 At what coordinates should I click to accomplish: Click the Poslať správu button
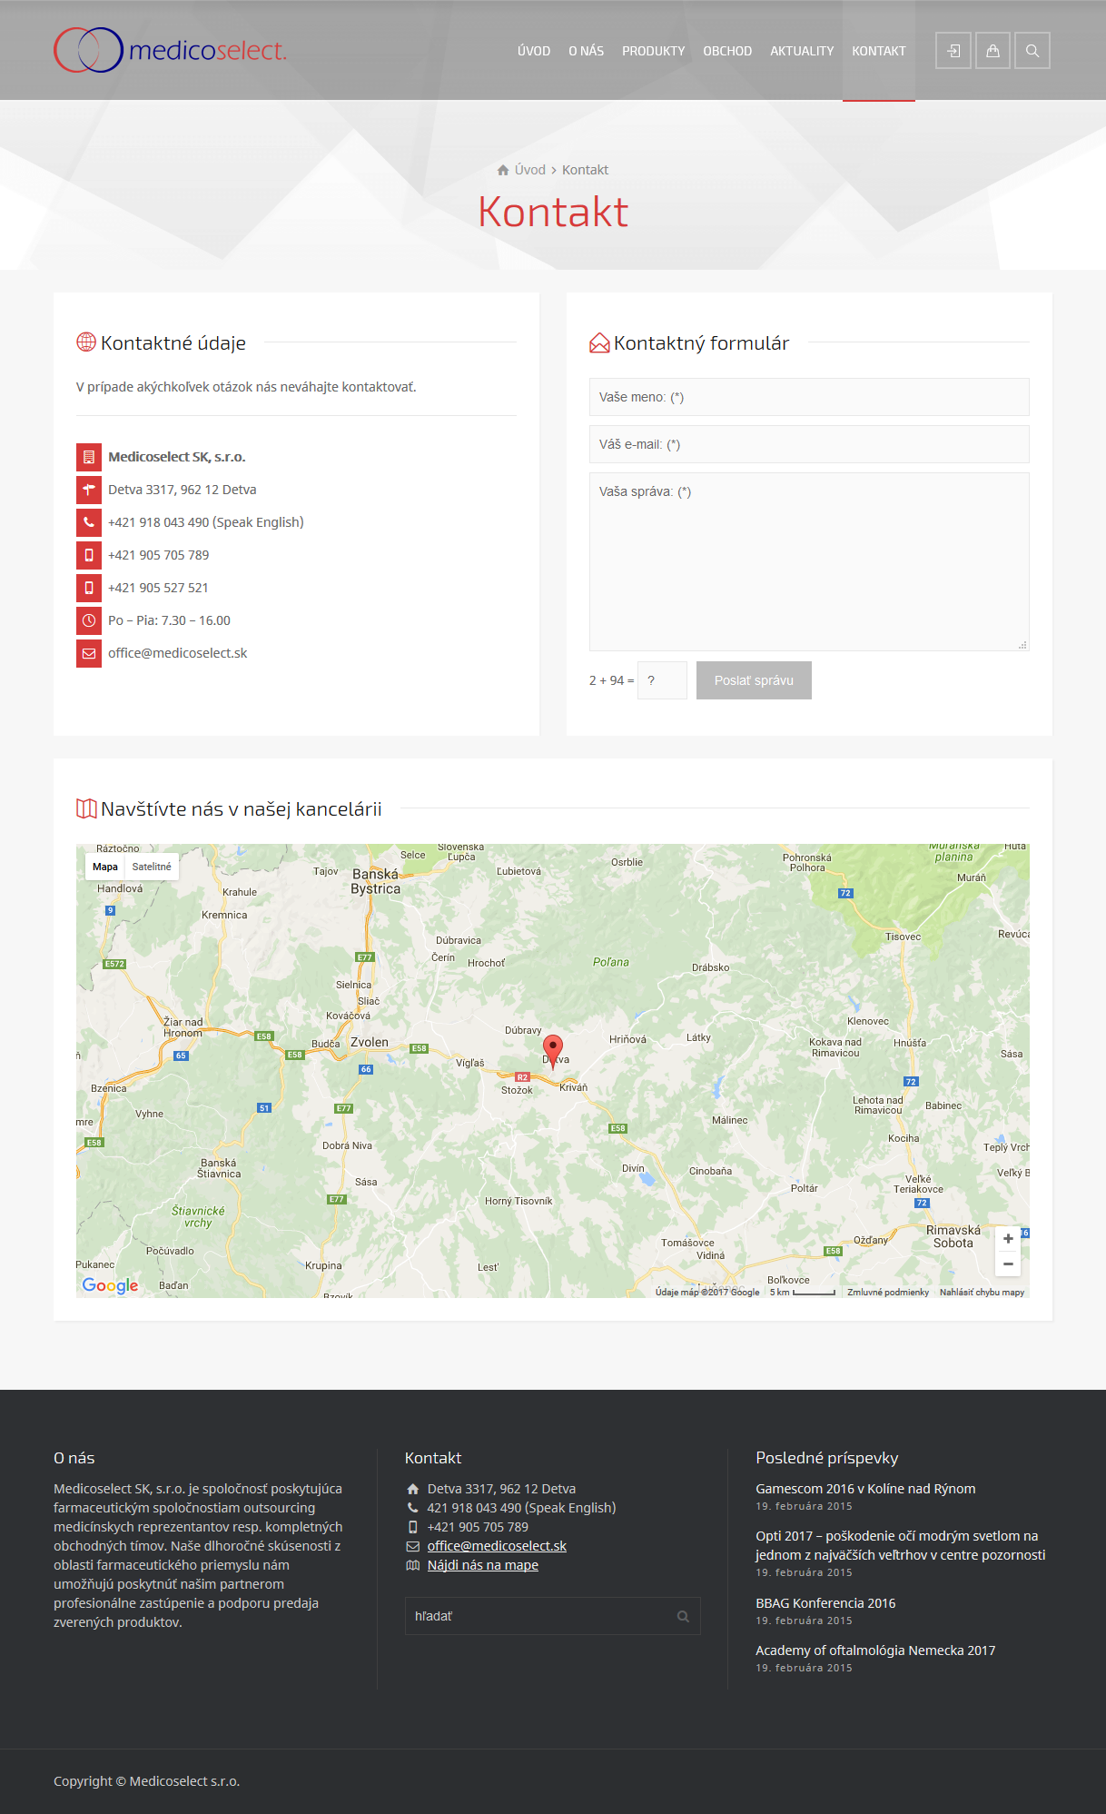(754, 680)
